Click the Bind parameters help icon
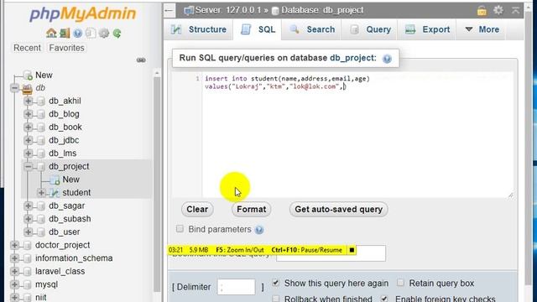The height and width of the screenshot is (302, 537). [x=259, y=230]
